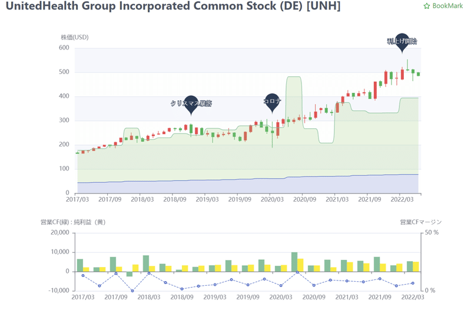Click 2022/03 on the price chart axis
The width and height of the screenshot is (471, 317).
point(402,199)
